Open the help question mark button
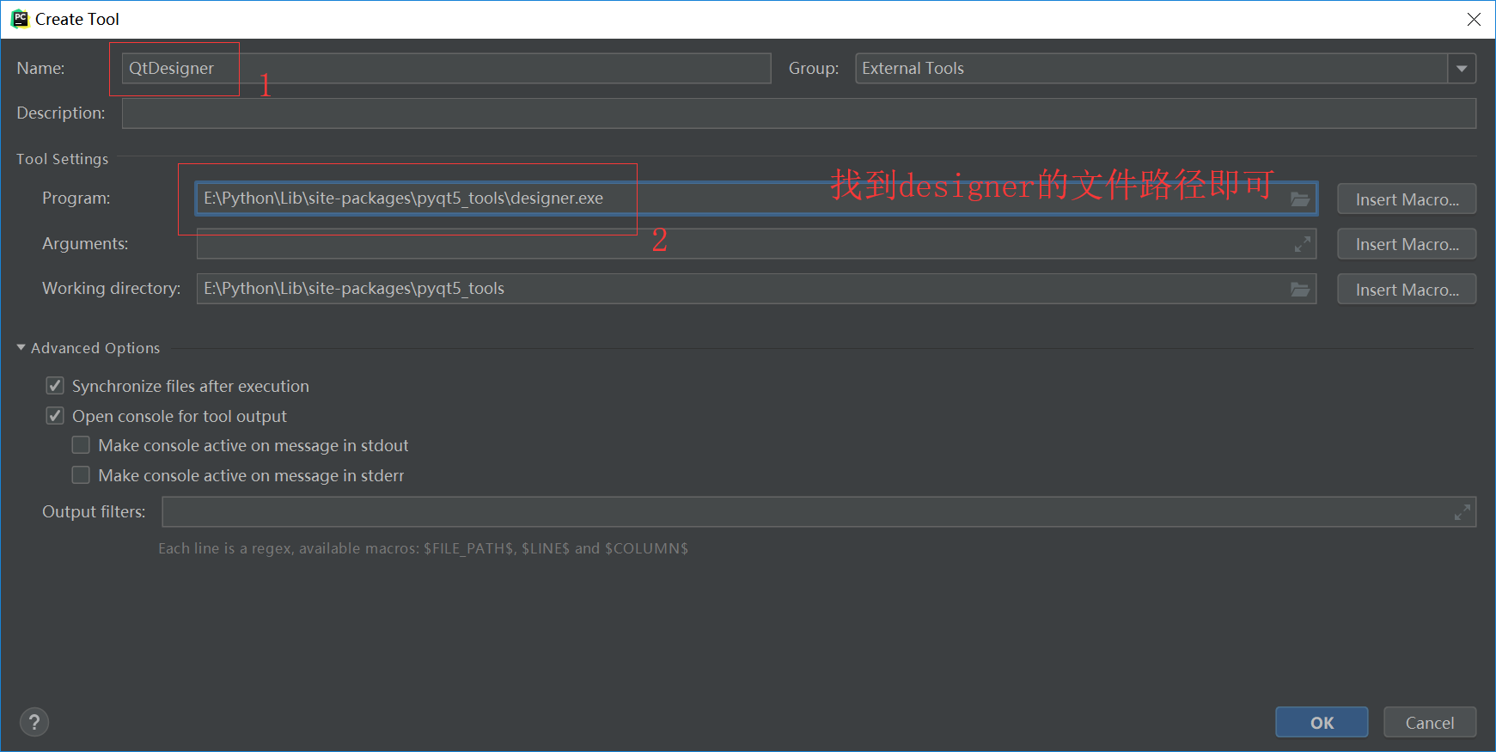This screenshot has width=1496, height=752. click(x=34, y=722)
